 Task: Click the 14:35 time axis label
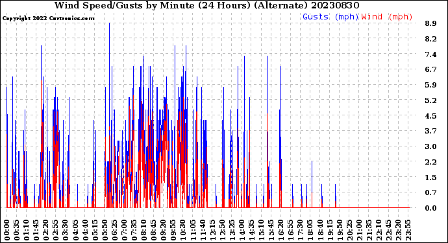click(251, 230)
